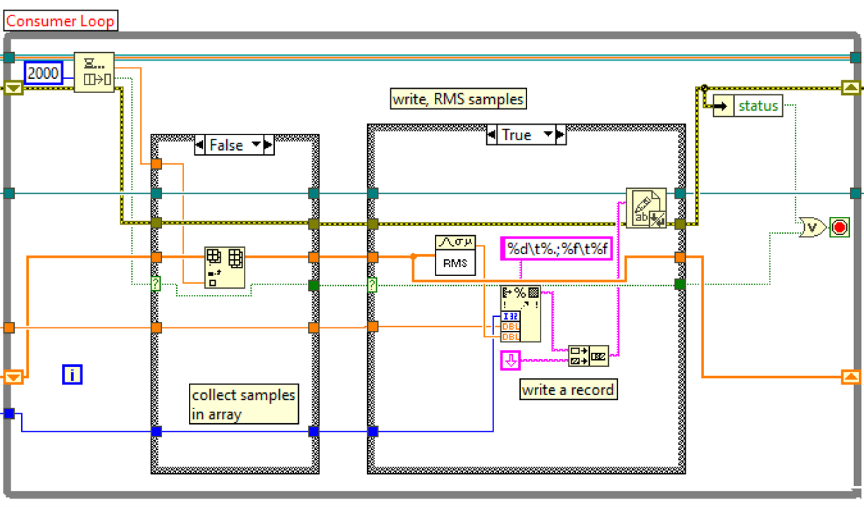The width and height of the screenshot is (864, 507).
Task: Click the loop stop condition terminal
Action: click(x=839, y=227)
